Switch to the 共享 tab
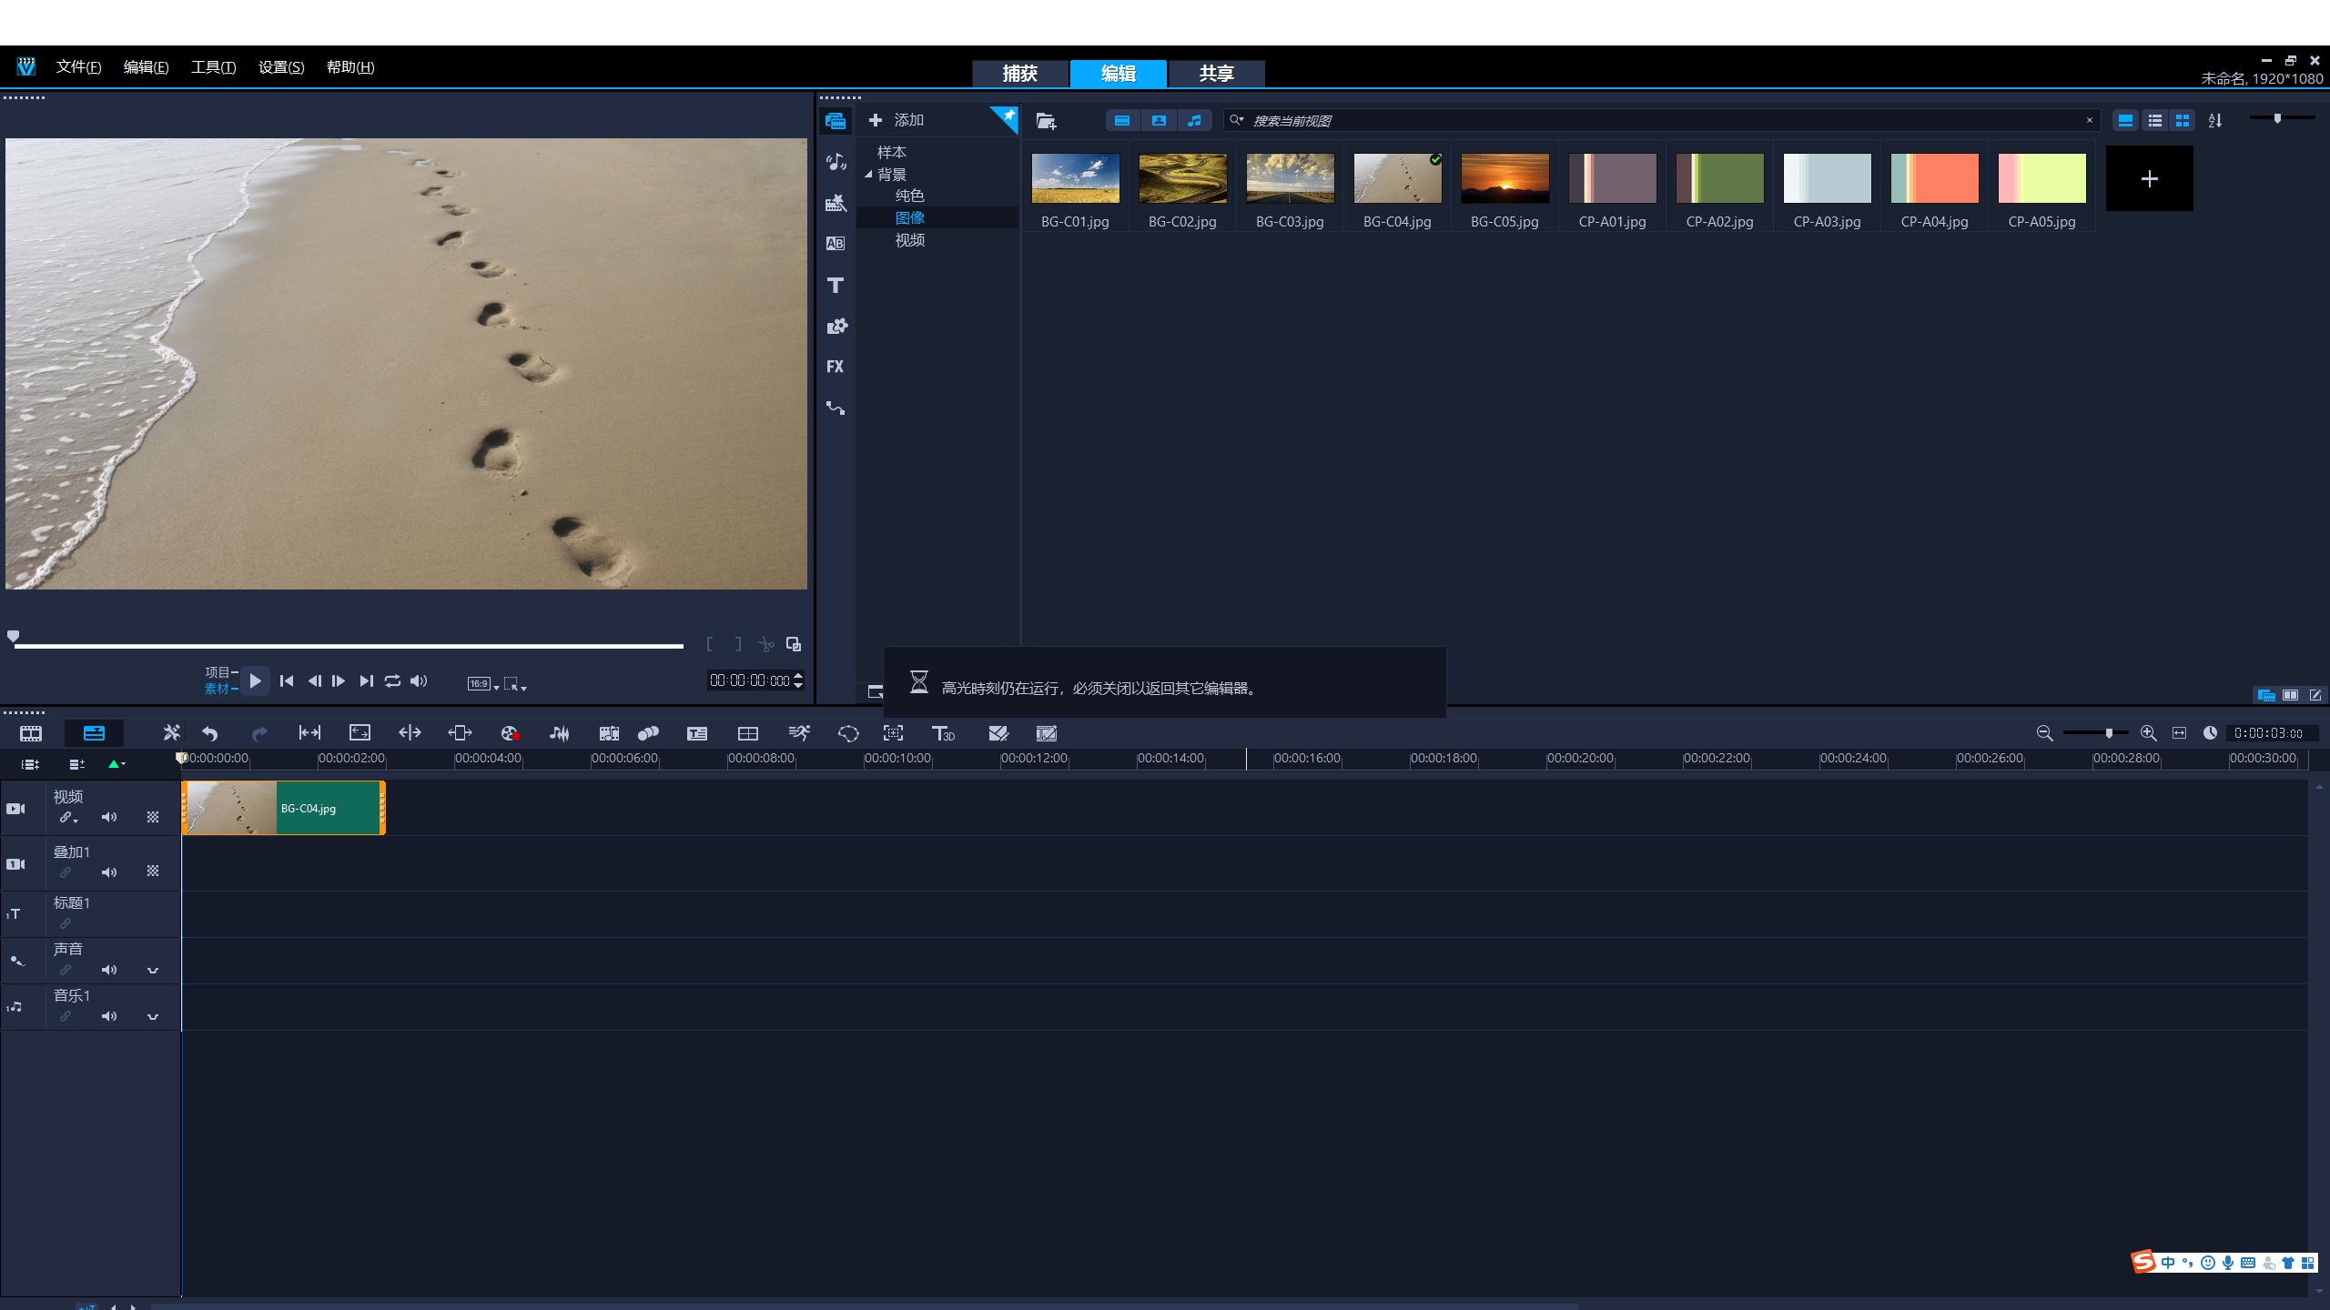The image size is (2330, 1310). click(1216, 74)
